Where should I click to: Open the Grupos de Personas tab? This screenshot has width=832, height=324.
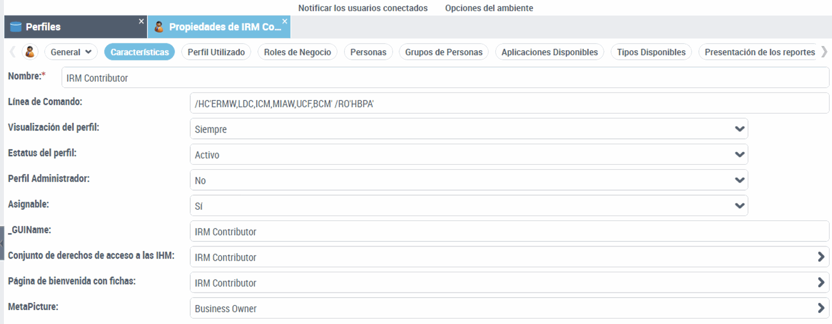(x=444, y=52)
